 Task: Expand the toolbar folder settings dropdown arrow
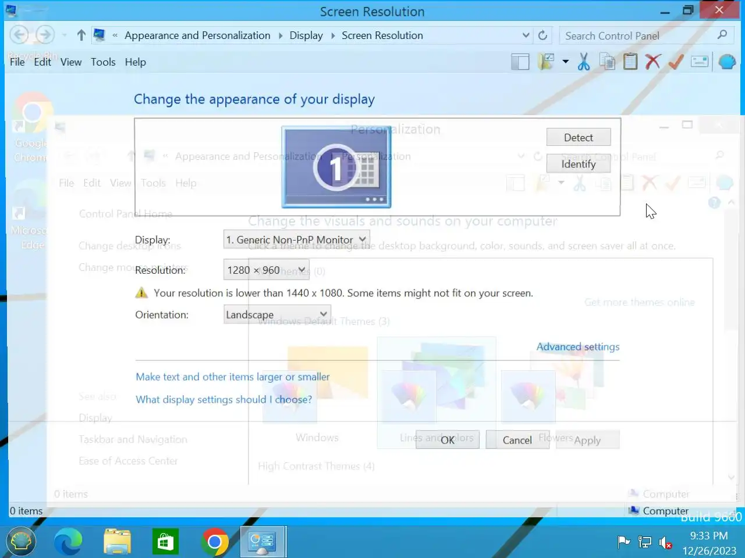click(565, 62)
